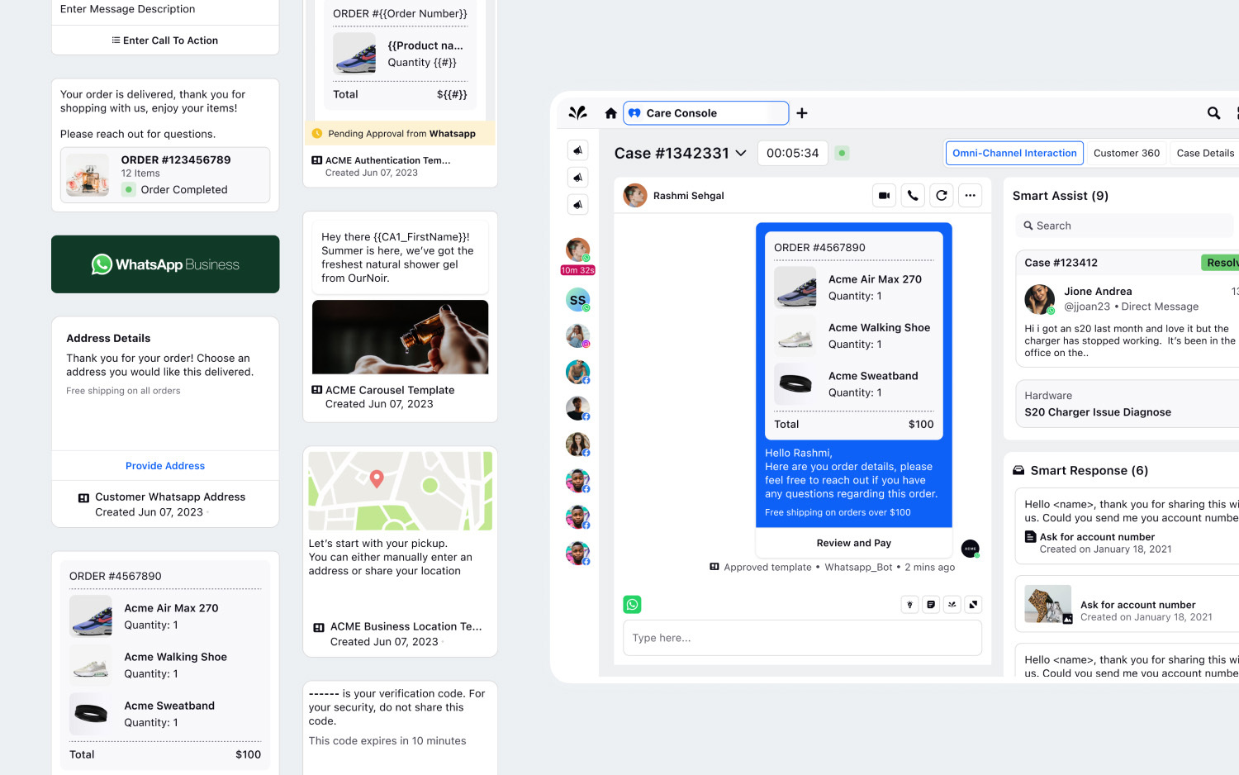
Task: Click the Enter Call To Action button
Action: pyautogui.click(x=165, y=40)
